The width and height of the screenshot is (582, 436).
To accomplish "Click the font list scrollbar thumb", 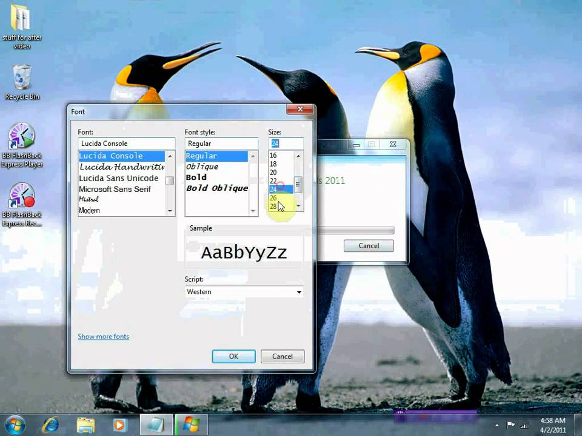I will (170, 180).
